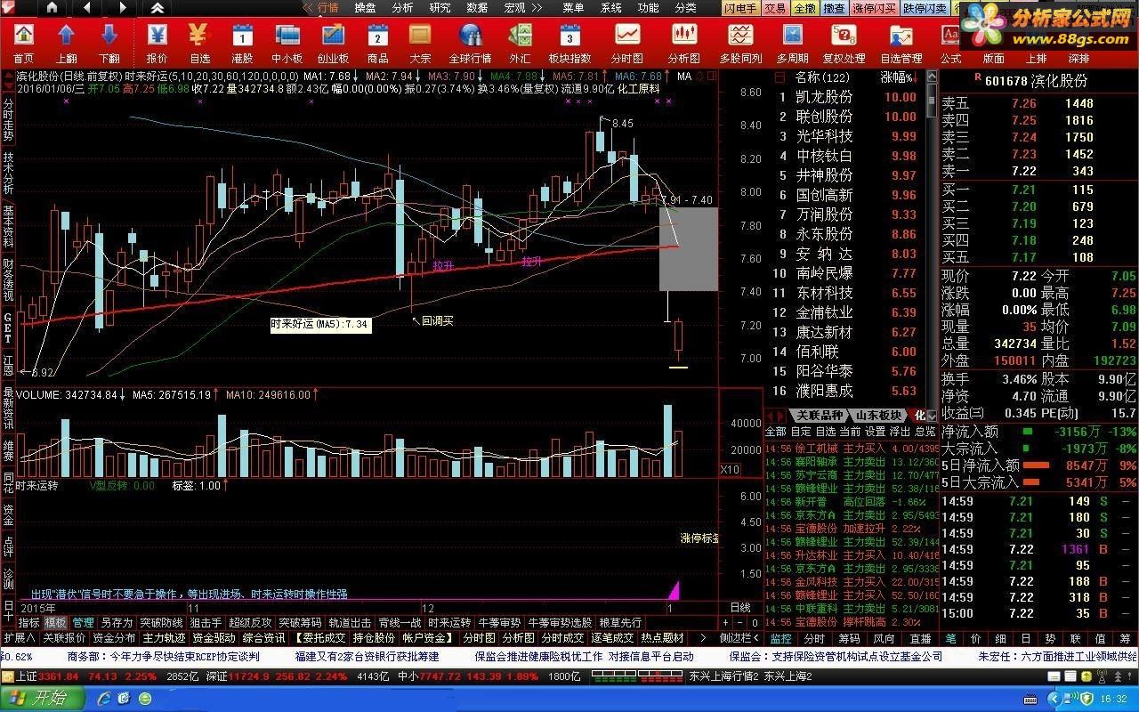The width and height of the screenshot is (1139, 712).
Task: Select the 突破防线 indicator tab
Action: [161, 623]
